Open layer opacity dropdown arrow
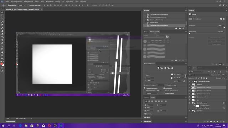Image resolution: width=228 pixels, height=128 pixels. pyautogui.click(x=226, y=75)
